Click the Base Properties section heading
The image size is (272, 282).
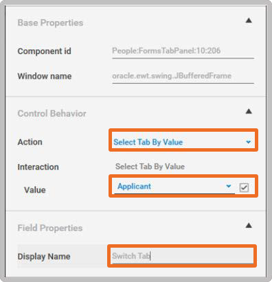point(50,23)
